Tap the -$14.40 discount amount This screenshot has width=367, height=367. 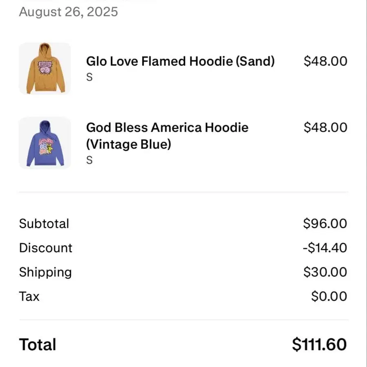point(325,248)
